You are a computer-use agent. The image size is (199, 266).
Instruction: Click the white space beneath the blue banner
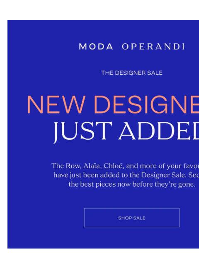pyautogui.click(x=99, y=257)
